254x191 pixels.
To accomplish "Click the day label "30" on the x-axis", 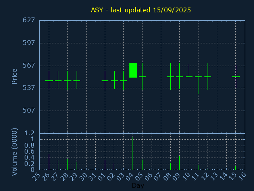I will tap(83, 177).
